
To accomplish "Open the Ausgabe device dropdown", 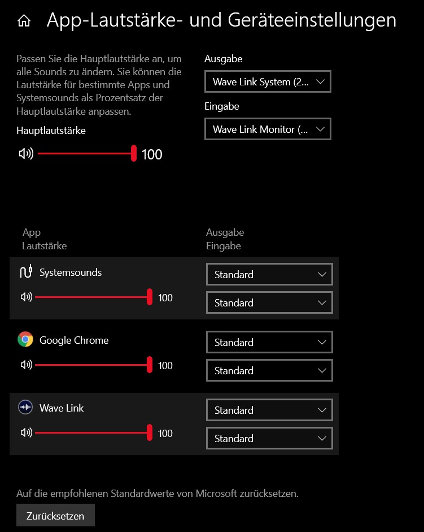I will coord(268,82).
